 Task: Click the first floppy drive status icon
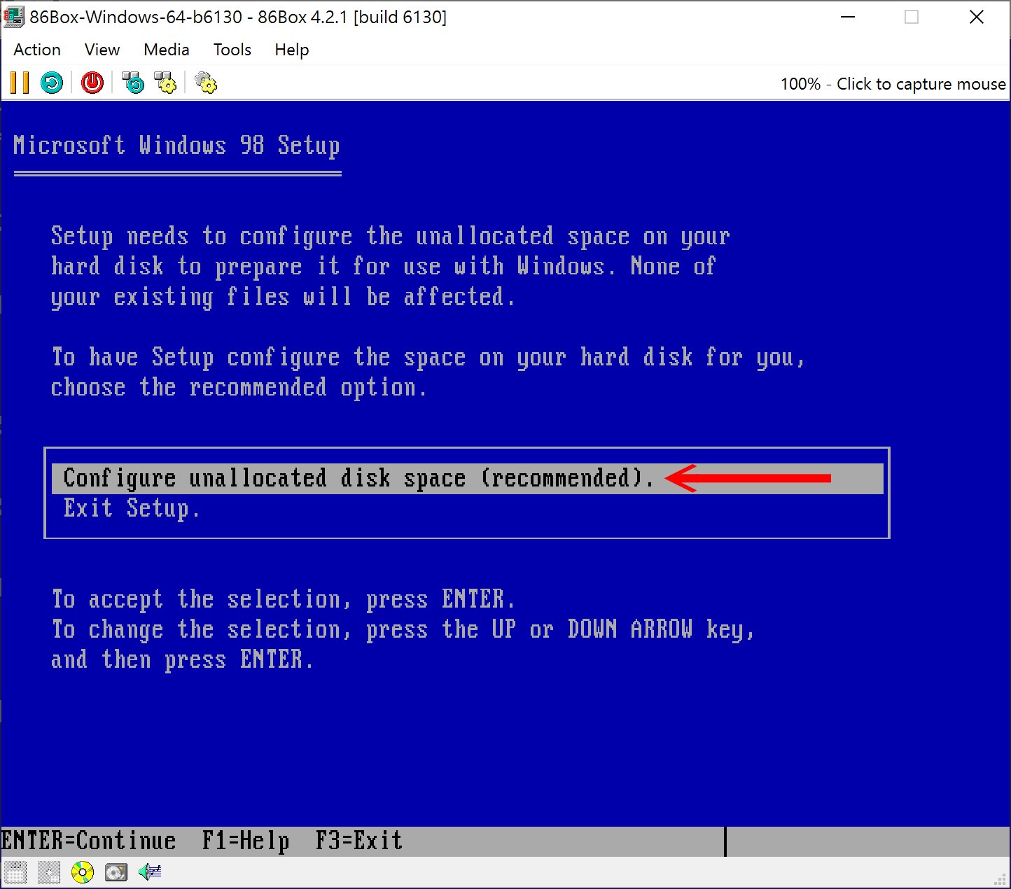(15, 872)
